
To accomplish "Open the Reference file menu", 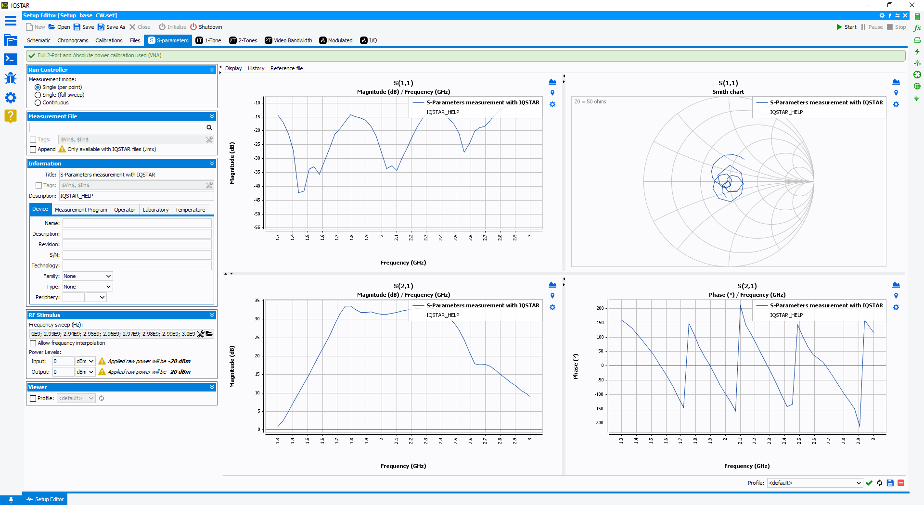I will point(286,69).
